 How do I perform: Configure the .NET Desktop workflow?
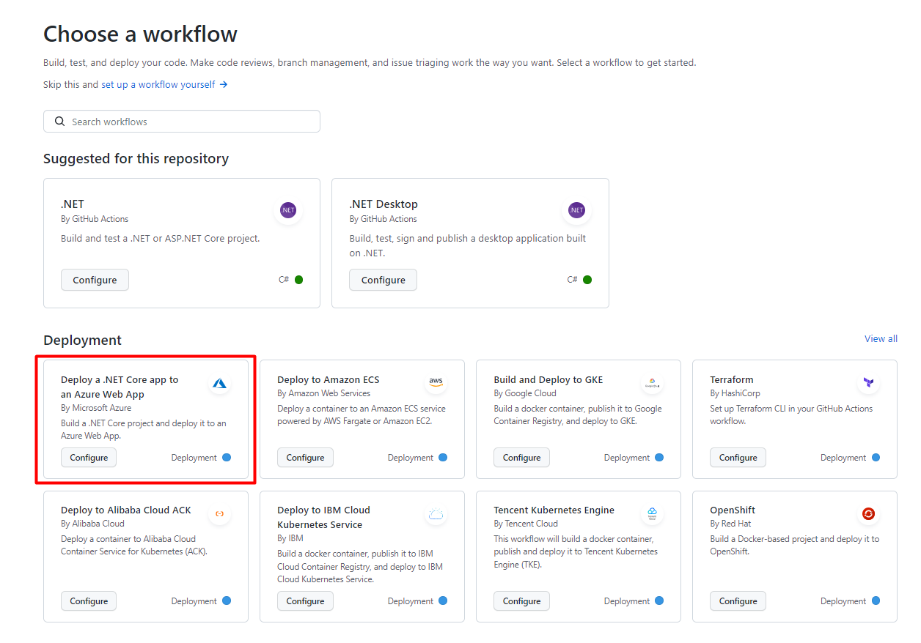[x=383, y=280]
